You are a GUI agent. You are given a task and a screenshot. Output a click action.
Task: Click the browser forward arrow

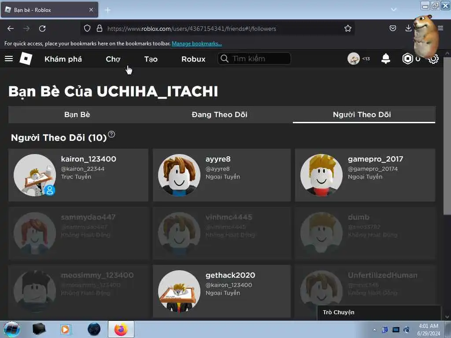[26, 29]
